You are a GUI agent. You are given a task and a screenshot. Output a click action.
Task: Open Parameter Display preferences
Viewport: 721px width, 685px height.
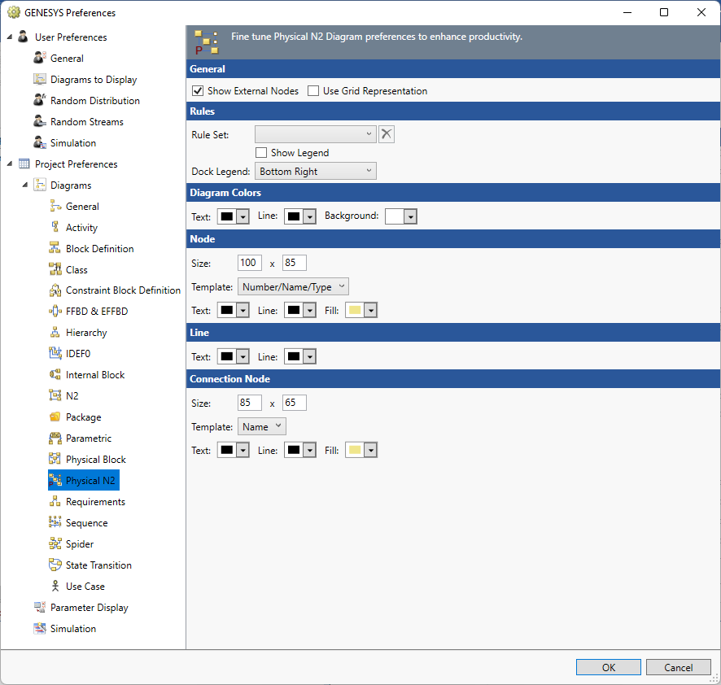click(x=89, y=608)
